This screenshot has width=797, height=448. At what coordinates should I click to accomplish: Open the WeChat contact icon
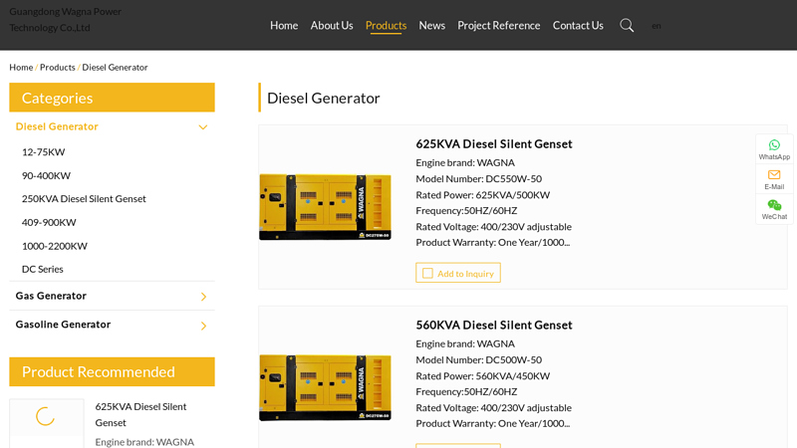coord(774,205)
